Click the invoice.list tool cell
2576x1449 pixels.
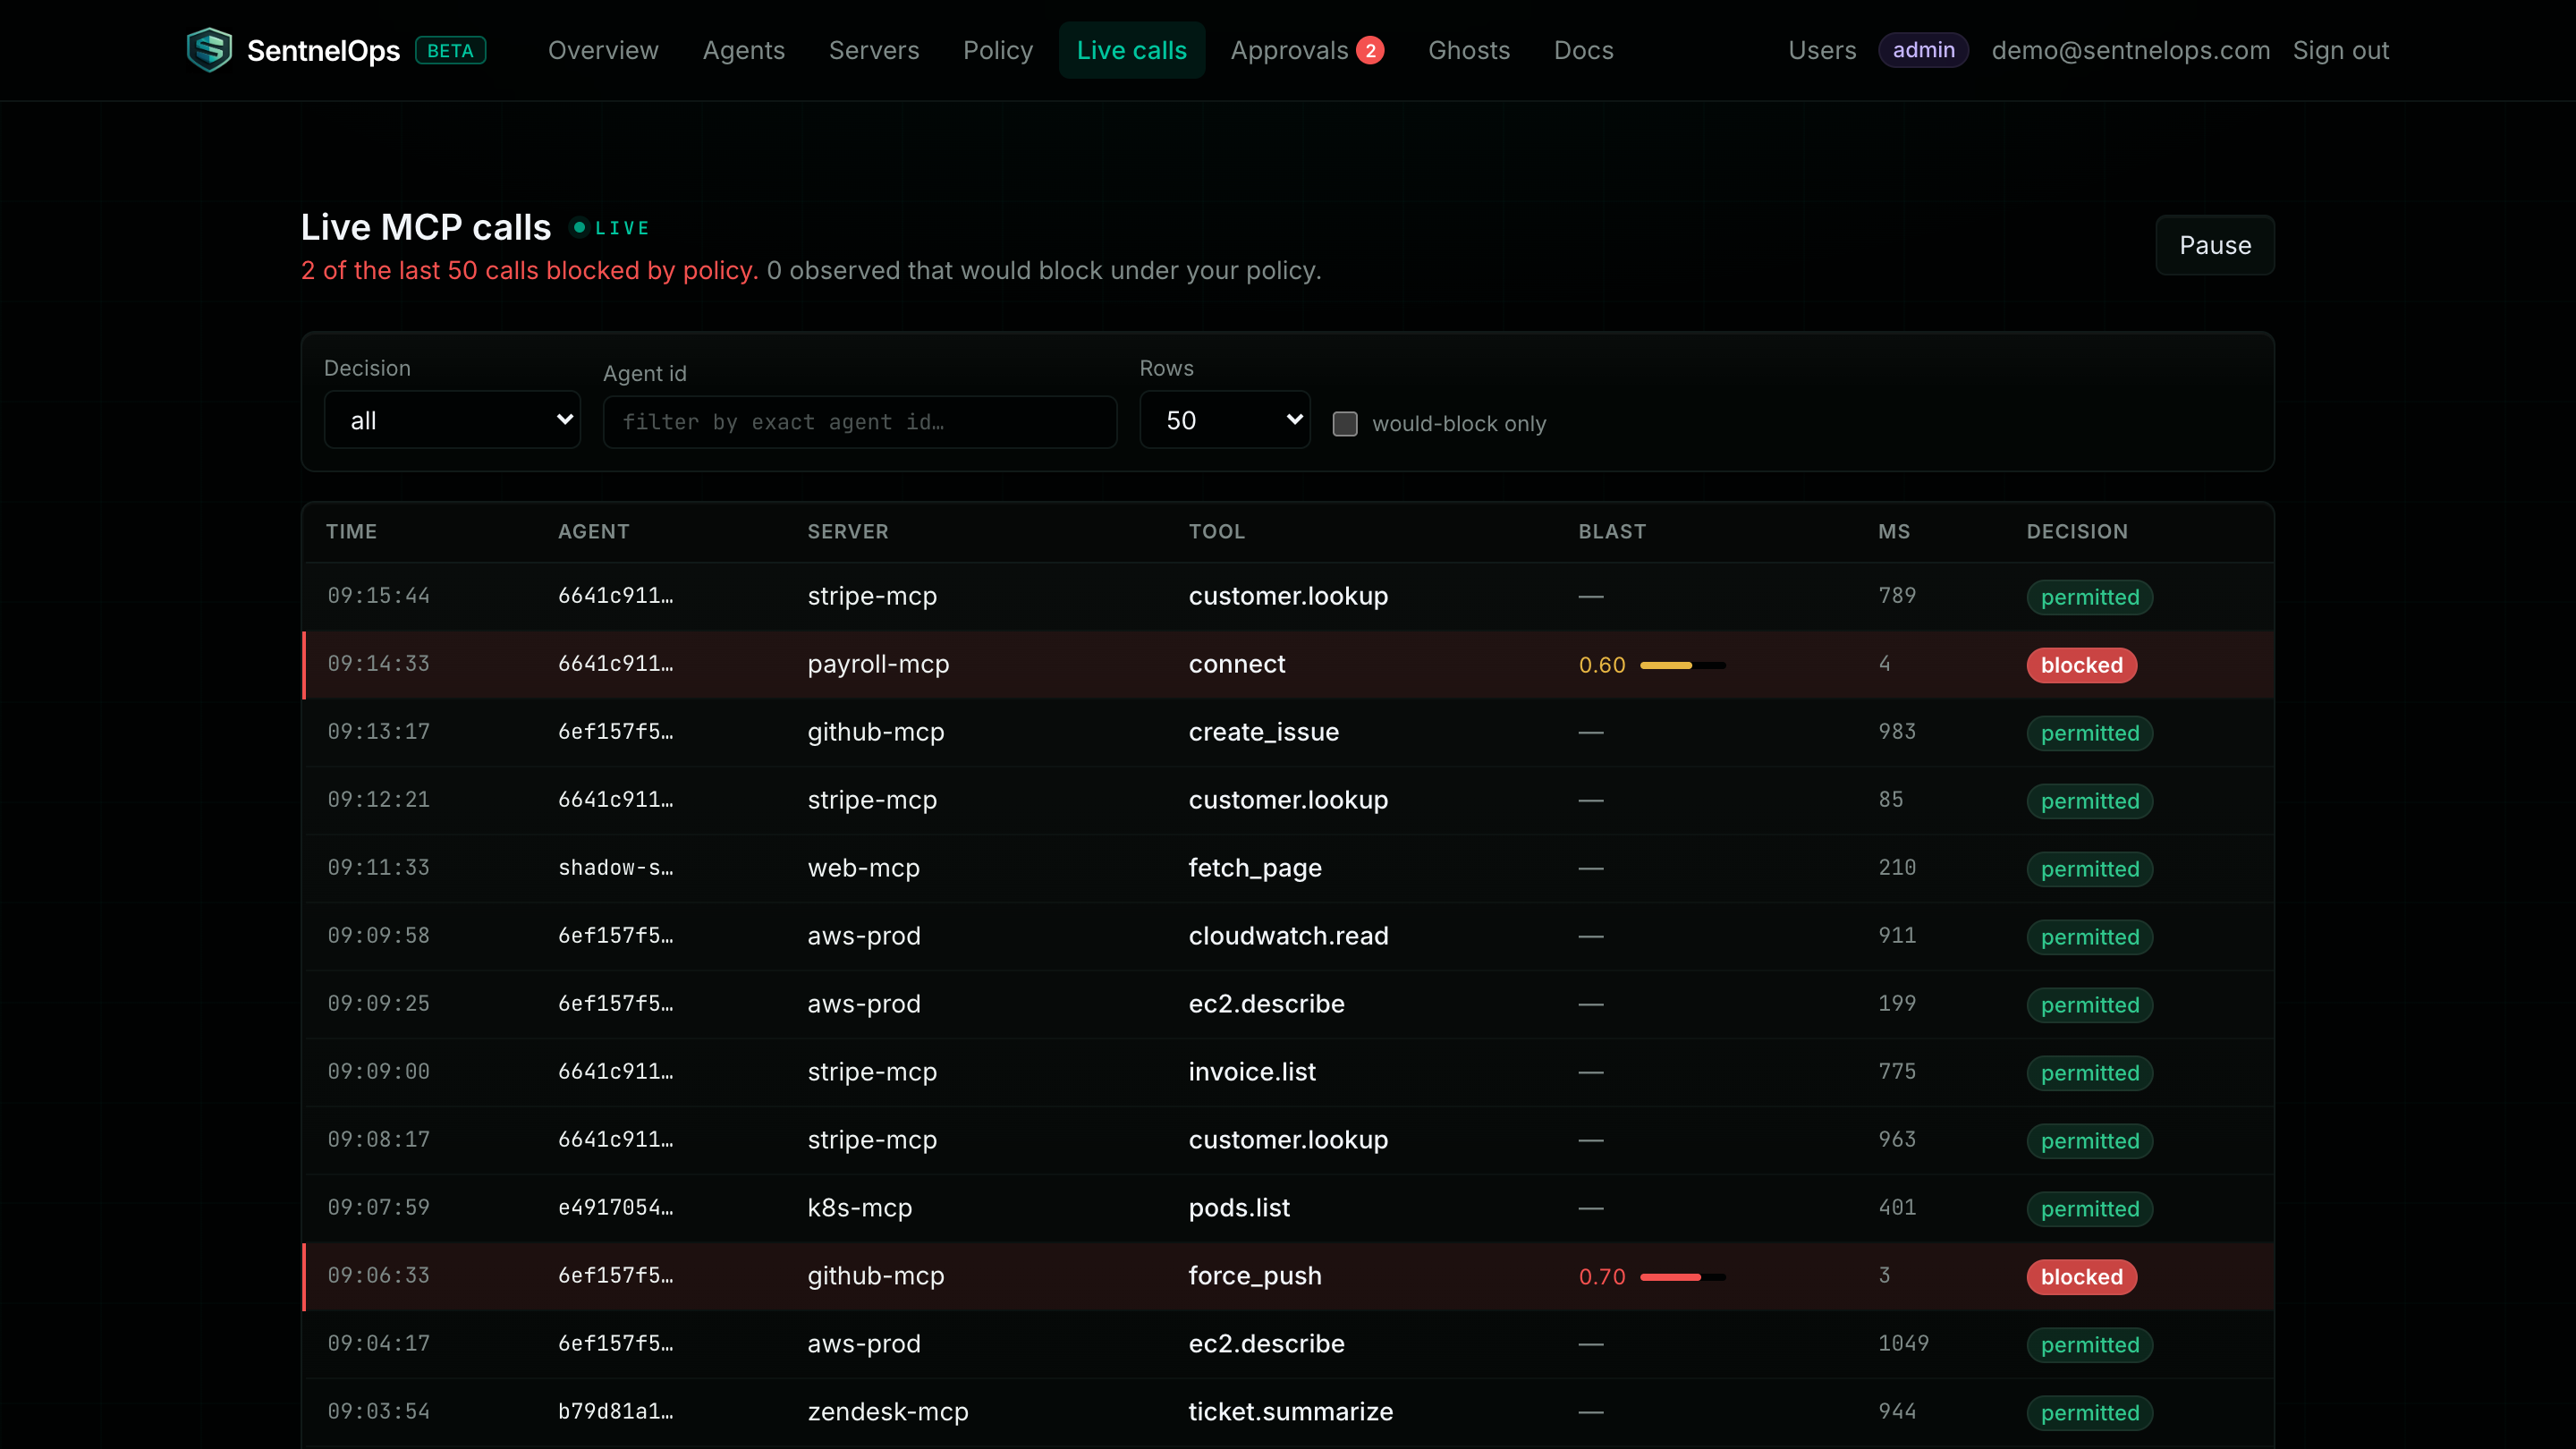coord(1252,1072)
